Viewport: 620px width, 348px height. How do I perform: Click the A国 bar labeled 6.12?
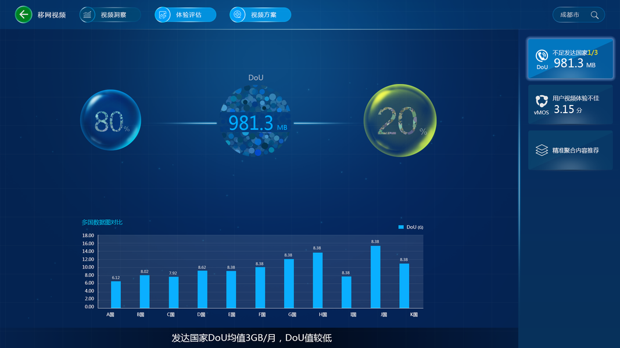tap(116, 294)
